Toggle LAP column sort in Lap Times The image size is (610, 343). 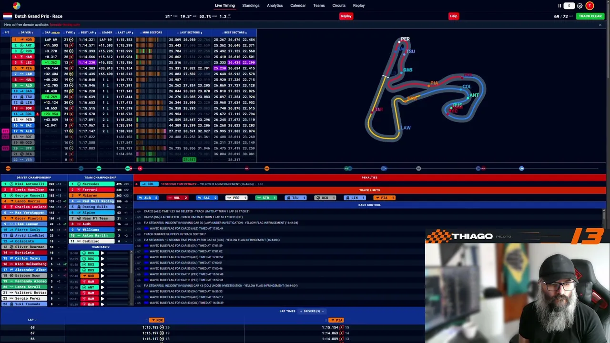31,320
